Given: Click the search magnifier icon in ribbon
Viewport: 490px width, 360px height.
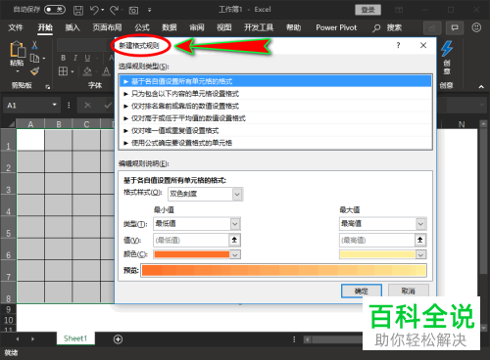Looking at the screenshot, I should click(376, 28).
